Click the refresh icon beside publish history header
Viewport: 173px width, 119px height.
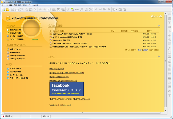pyautogui.click(x=159, y=26)
